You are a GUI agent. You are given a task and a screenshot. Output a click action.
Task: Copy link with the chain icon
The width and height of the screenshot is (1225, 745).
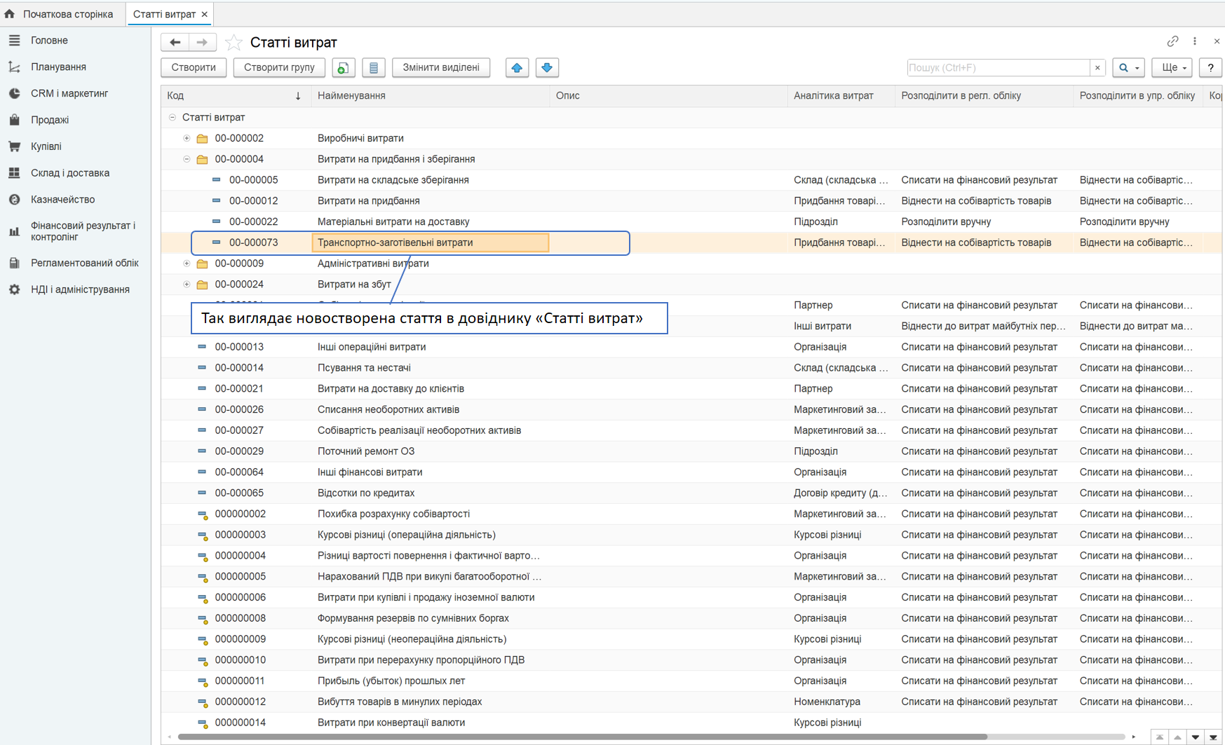(x=1172, y=41)
